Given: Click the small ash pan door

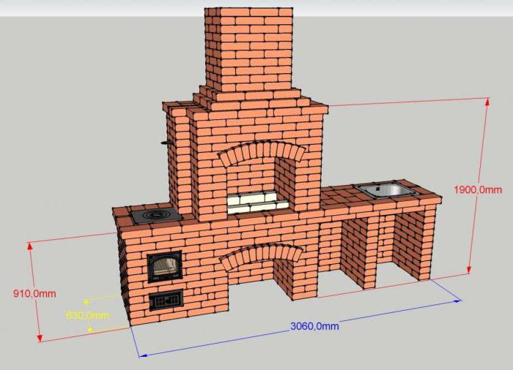Looking at the screenshot, I should pos(165,299).
